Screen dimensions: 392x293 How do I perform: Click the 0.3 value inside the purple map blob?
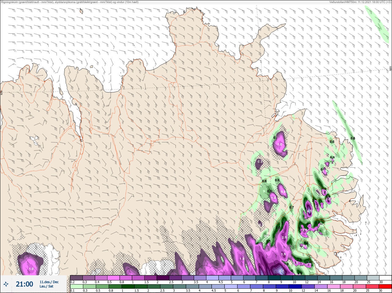[260, 161]
